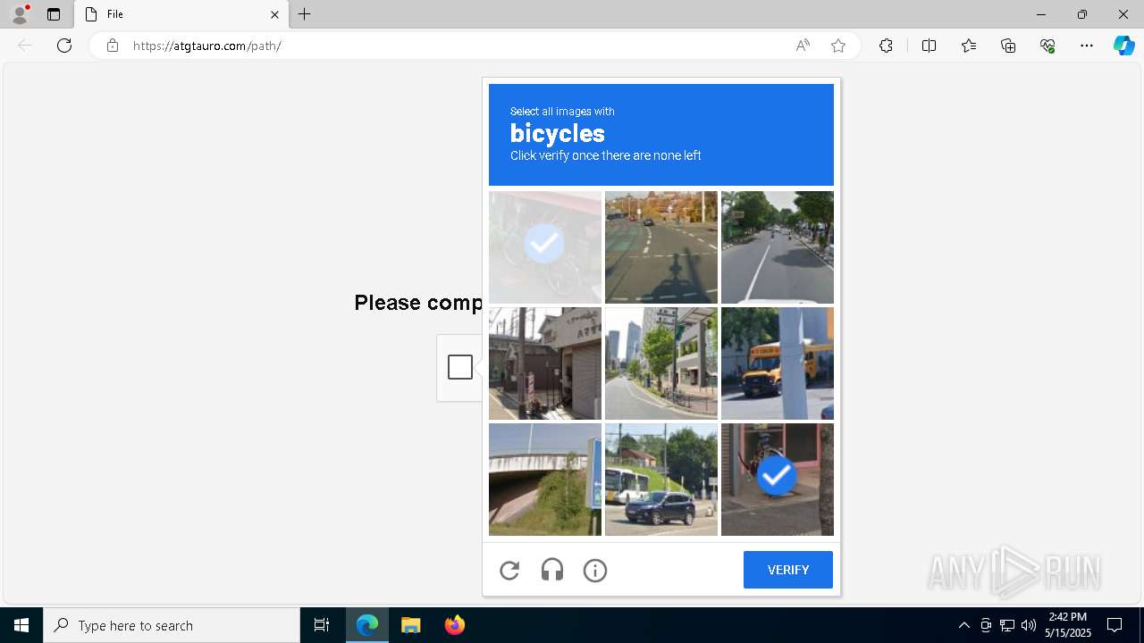The height and width of the screenshot is (643, 1144).
Task: Open network status tray icon
Action: 1007,625
